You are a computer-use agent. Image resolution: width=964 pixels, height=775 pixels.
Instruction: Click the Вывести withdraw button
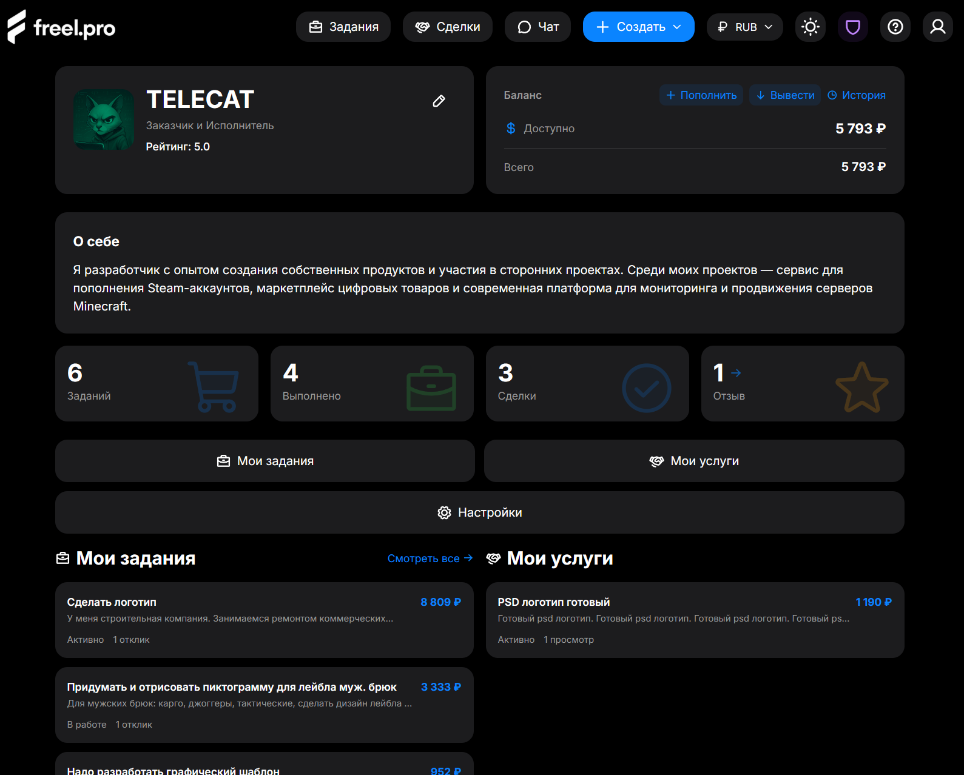coord(784,95)
